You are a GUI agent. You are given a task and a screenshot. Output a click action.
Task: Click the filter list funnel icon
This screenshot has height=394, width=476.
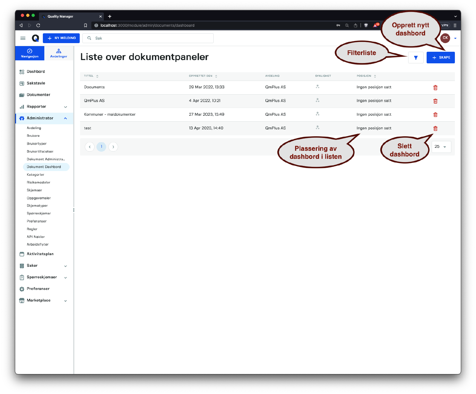[x=416, y=58]
